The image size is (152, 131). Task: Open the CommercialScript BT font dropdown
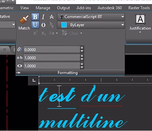click(91, 17)
